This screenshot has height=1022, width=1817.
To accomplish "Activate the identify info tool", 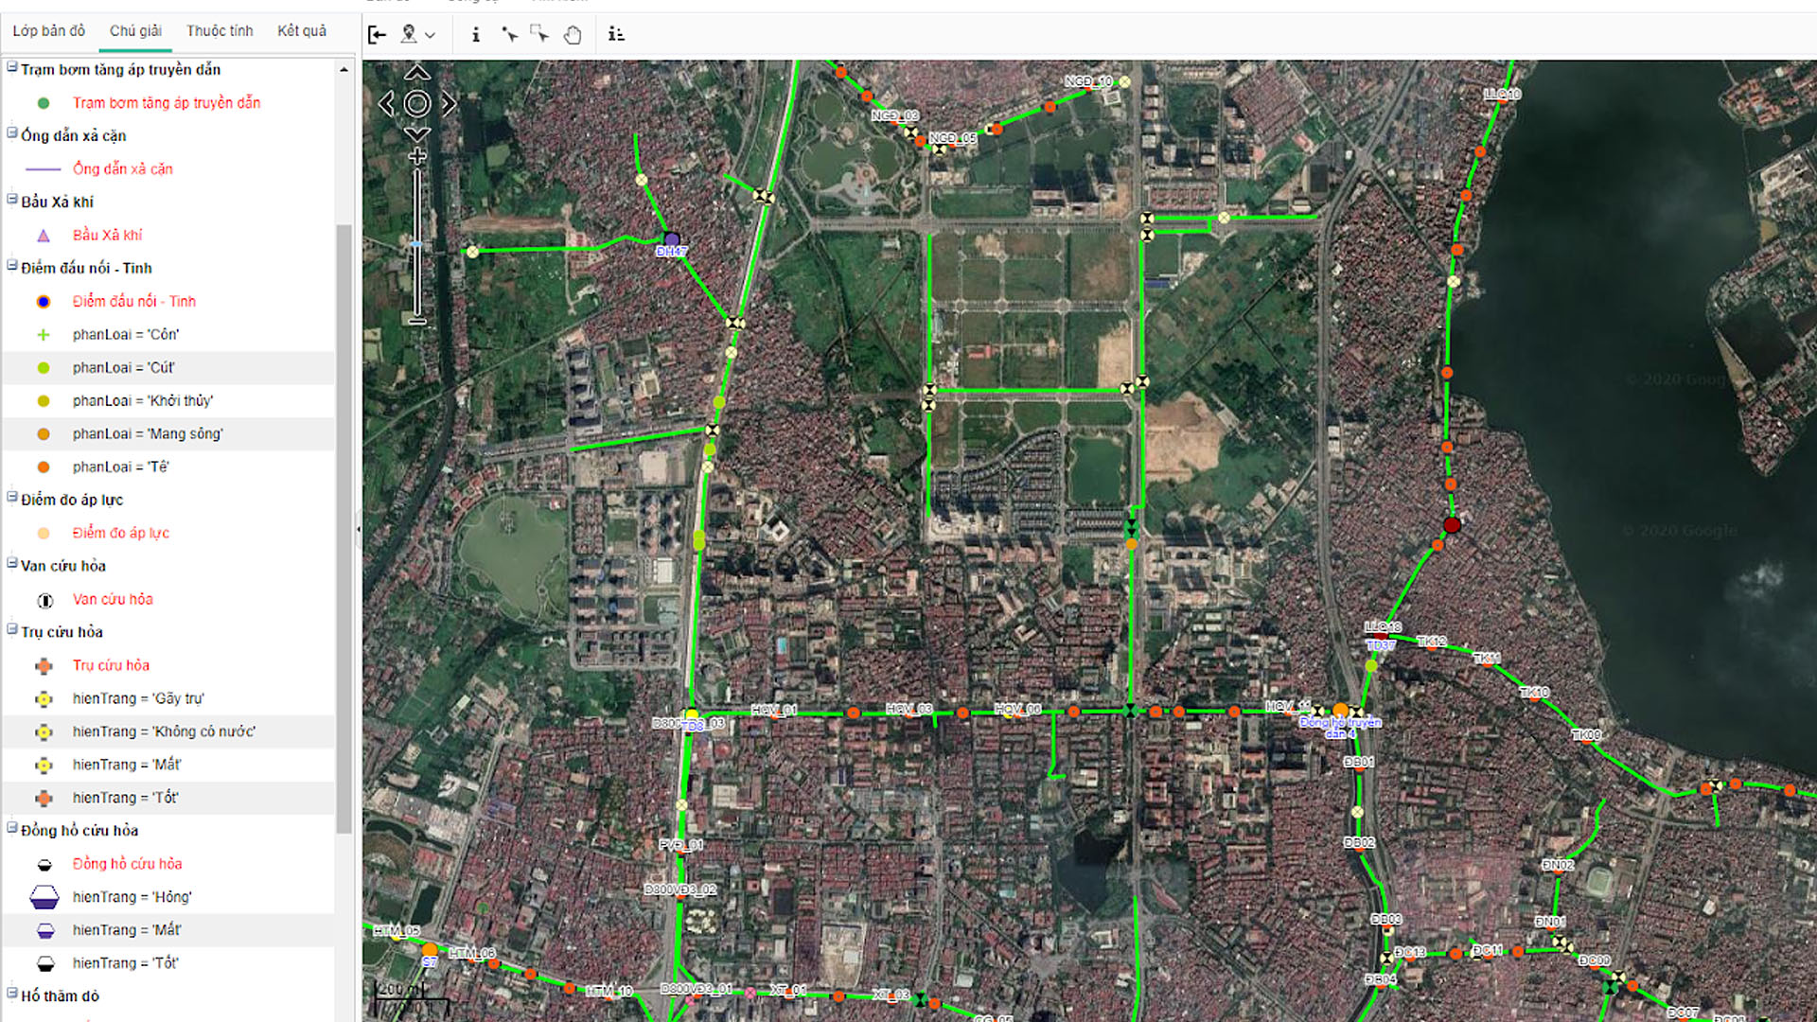I will pos(476,35).
